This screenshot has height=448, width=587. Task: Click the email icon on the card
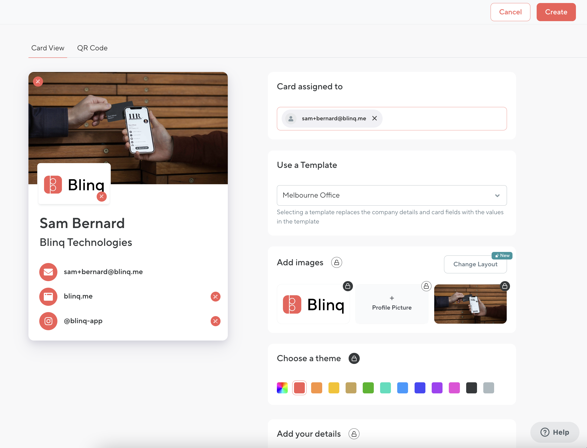coord(48,272)
